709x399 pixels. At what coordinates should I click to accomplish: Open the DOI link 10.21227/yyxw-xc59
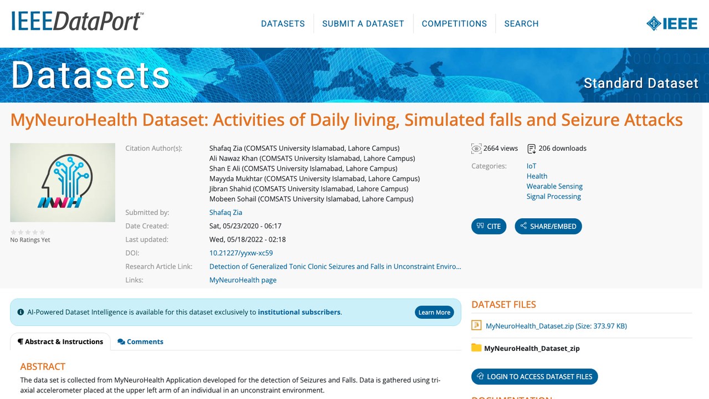(241, 253)
